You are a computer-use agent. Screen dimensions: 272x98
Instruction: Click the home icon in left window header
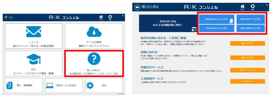101,17
